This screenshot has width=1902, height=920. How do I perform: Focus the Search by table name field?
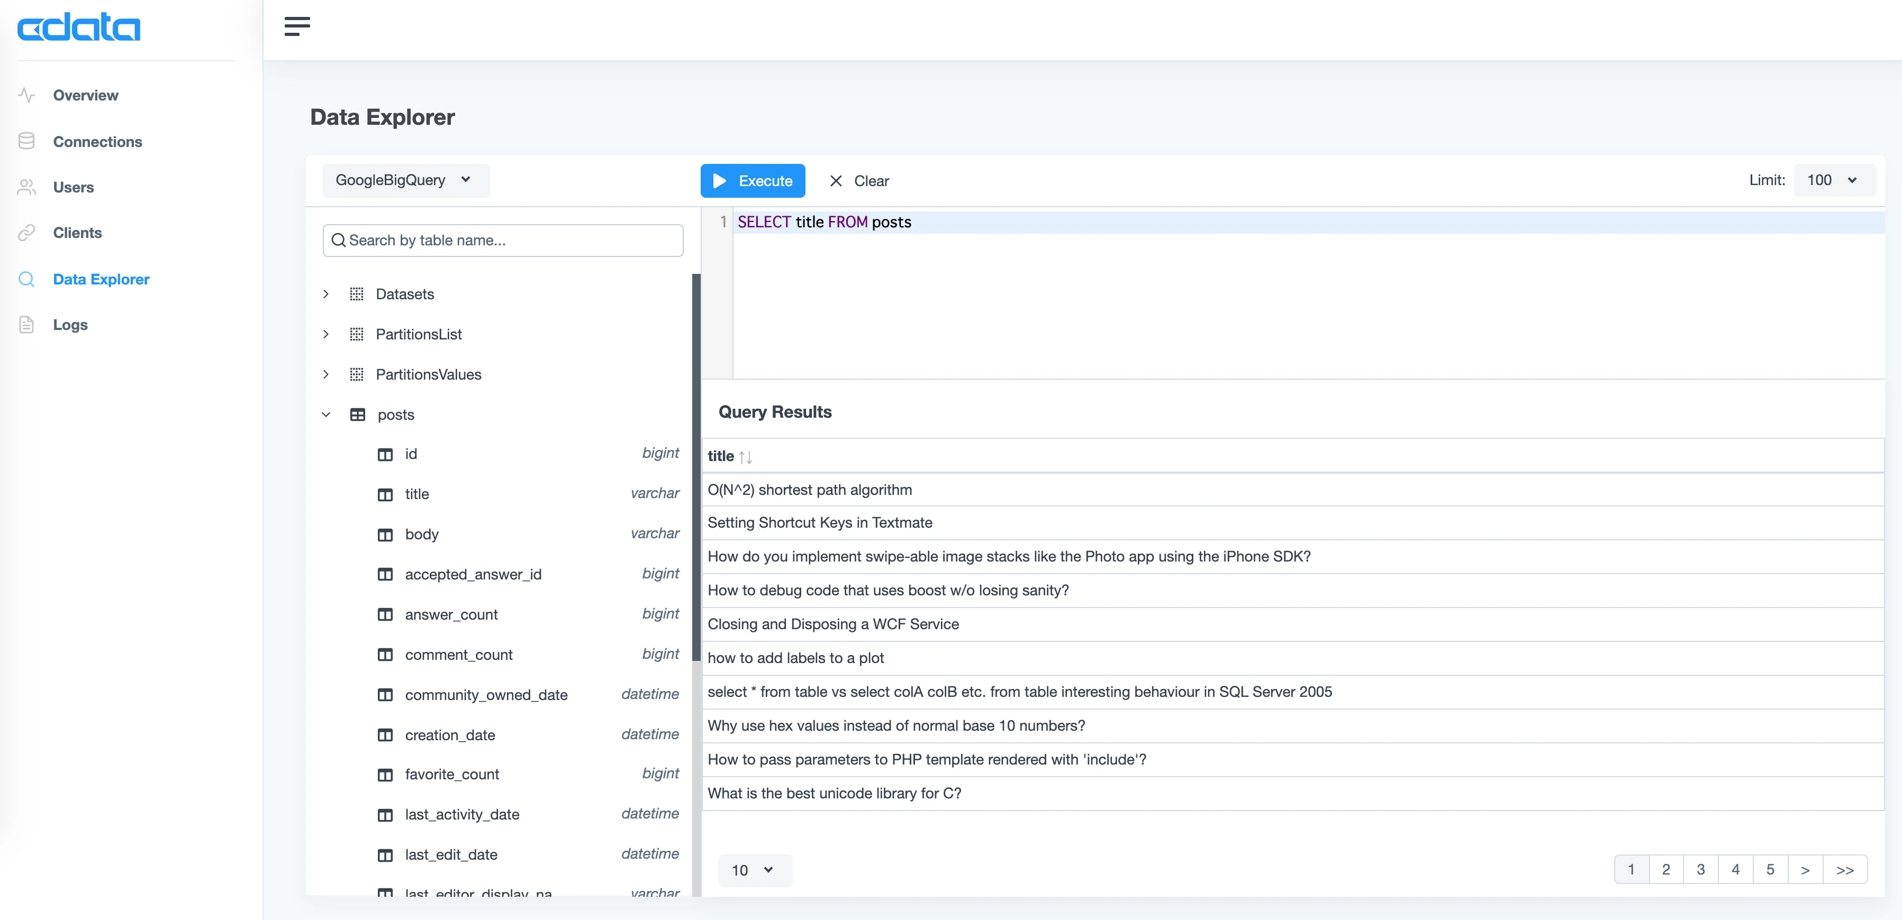point(503,241)
